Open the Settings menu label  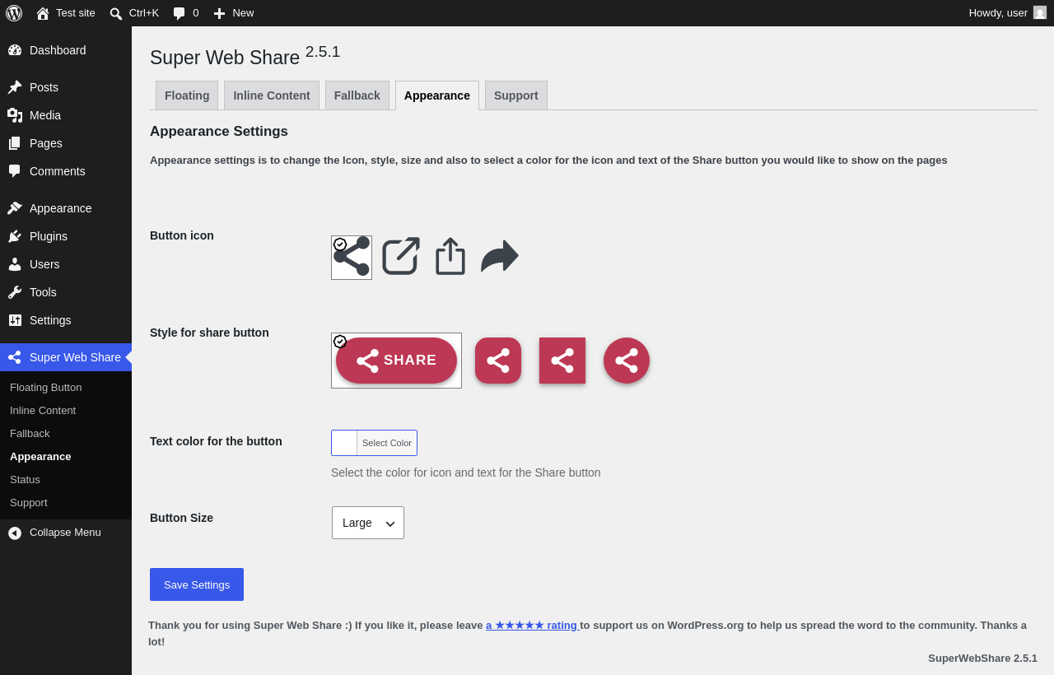pos(50,320)
